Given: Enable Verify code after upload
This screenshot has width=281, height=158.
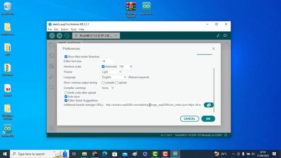Looking at the screenshot, I should coord(66,93).
